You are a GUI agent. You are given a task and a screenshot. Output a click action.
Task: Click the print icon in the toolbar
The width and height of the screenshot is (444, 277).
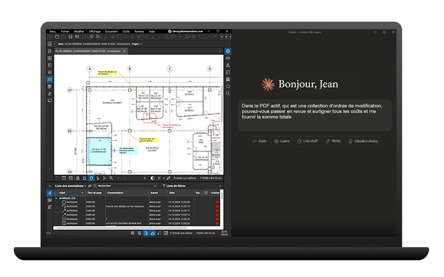[x=70, y=37]
